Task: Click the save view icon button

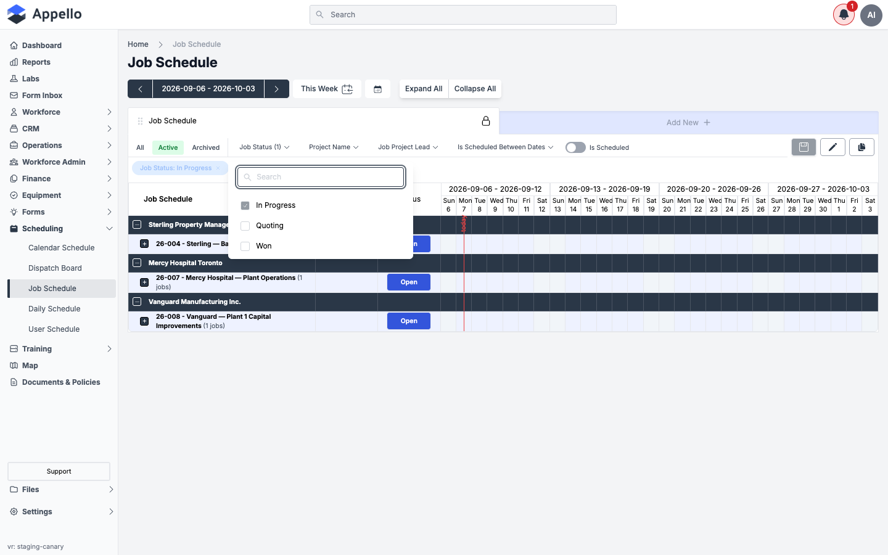Action: (x=804, y=147)
